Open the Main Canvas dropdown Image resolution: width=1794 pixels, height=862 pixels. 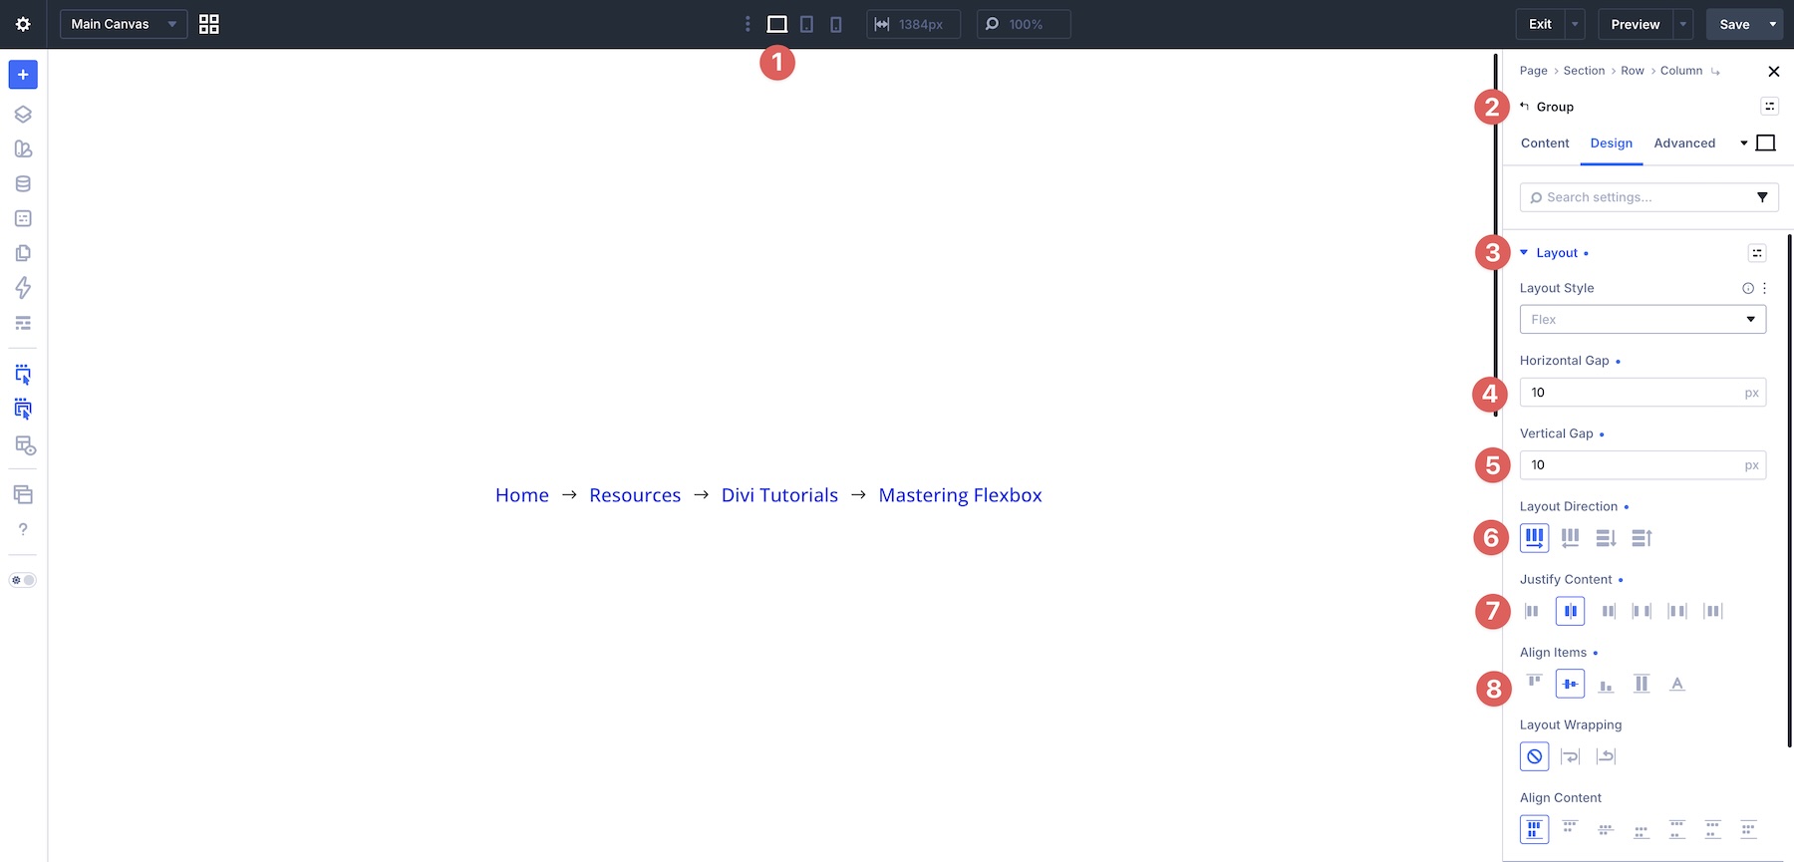[x=124, y=24]
